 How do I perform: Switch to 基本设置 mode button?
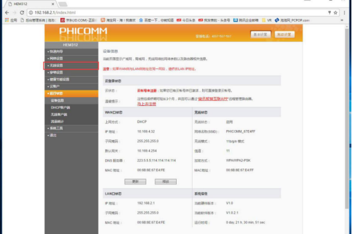click(261, 34)
